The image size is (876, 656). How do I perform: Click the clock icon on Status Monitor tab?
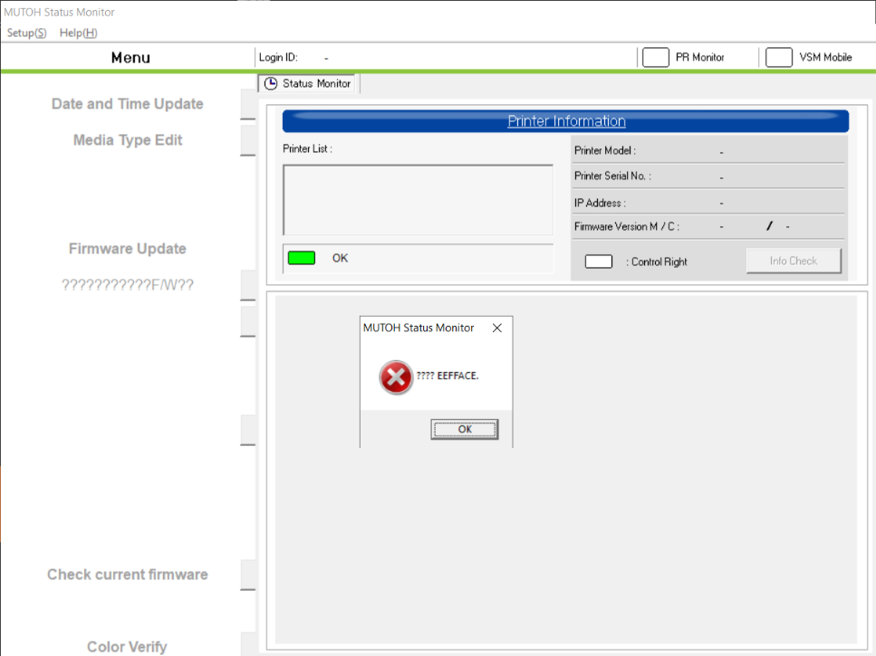pos(270,83)
